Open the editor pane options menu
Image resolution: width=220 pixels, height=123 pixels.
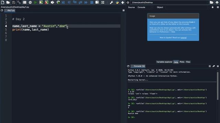coord(124,11)
